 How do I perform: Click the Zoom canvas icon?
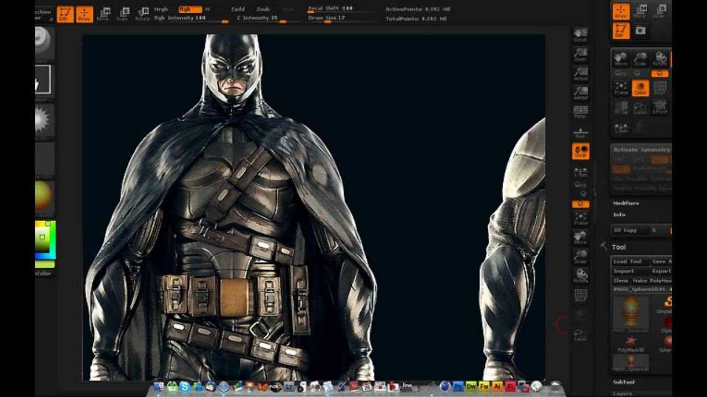581,54
